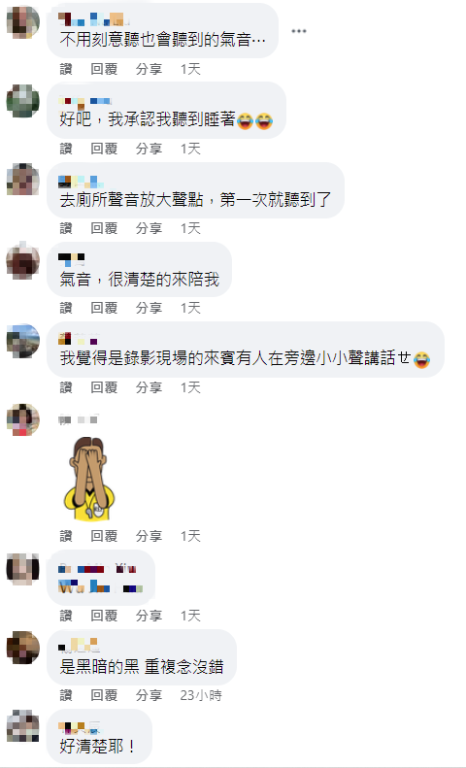Like the 不用刻意聽也會聽到的氣音 comment
This screenshot has height=768, width=466.
(66, 69)
